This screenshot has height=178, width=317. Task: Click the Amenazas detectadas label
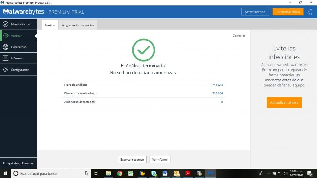pyautogui.click(x=80, y=102)
